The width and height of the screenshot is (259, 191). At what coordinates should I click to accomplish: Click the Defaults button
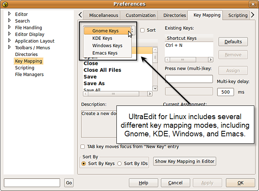coord(233,42)
